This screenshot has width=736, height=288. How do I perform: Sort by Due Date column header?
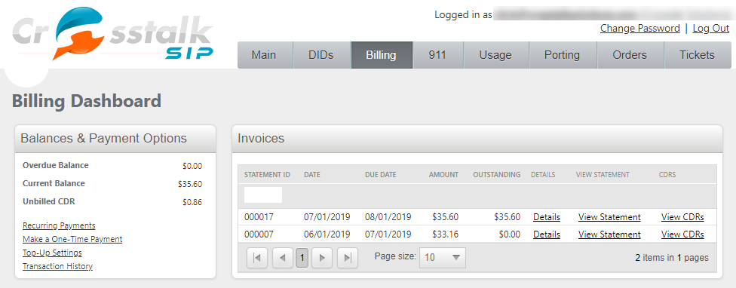381,174
